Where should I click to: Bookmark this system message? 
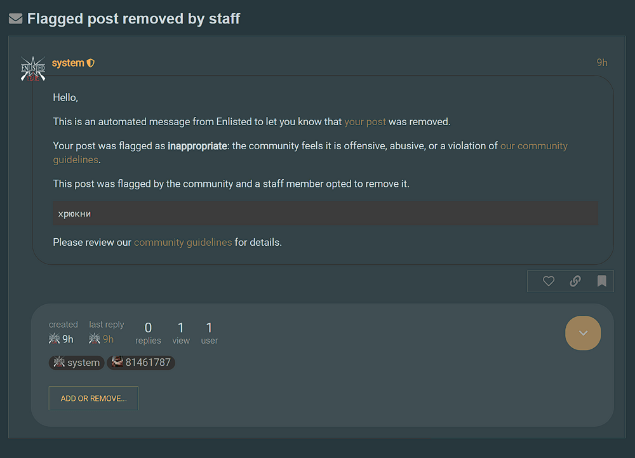click(x=601, y=281)
